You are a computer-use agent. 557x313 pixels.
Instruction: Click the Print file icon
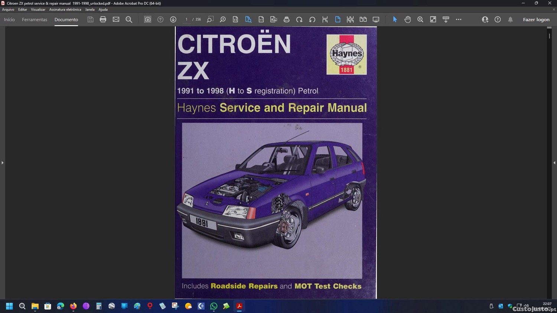pyautogui.click(x=103, y=20)
